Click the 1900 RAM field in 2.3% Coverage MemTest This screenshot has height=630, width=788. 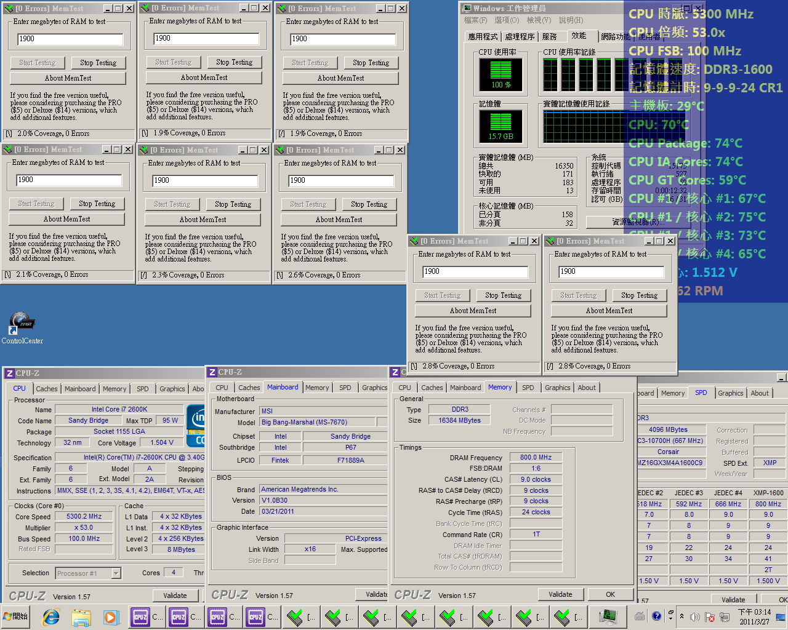[205, 180]
